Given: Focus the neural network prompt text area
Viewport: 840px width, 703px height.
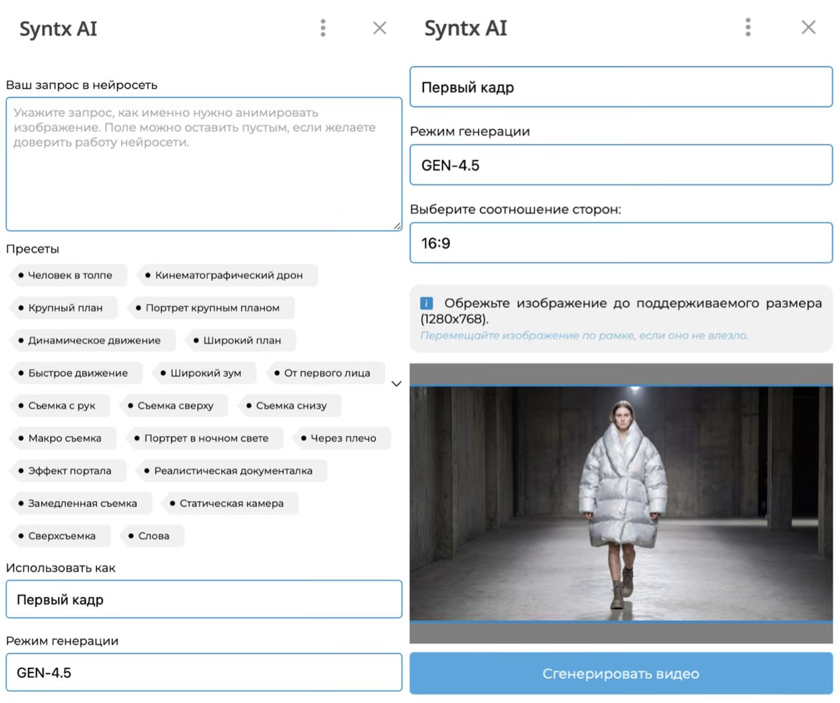Looking at the screenshot, I should [204, 164].
